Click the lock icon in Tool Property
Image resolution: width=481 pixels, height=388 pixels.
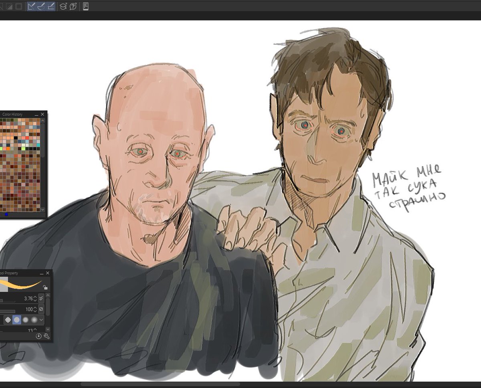(x=46, y=287)
